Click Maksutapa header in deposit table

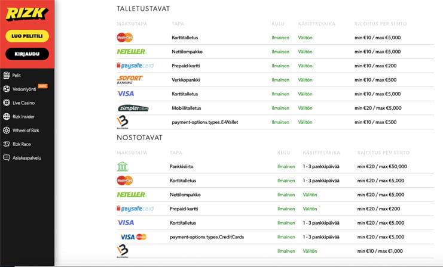pos(132,24)
